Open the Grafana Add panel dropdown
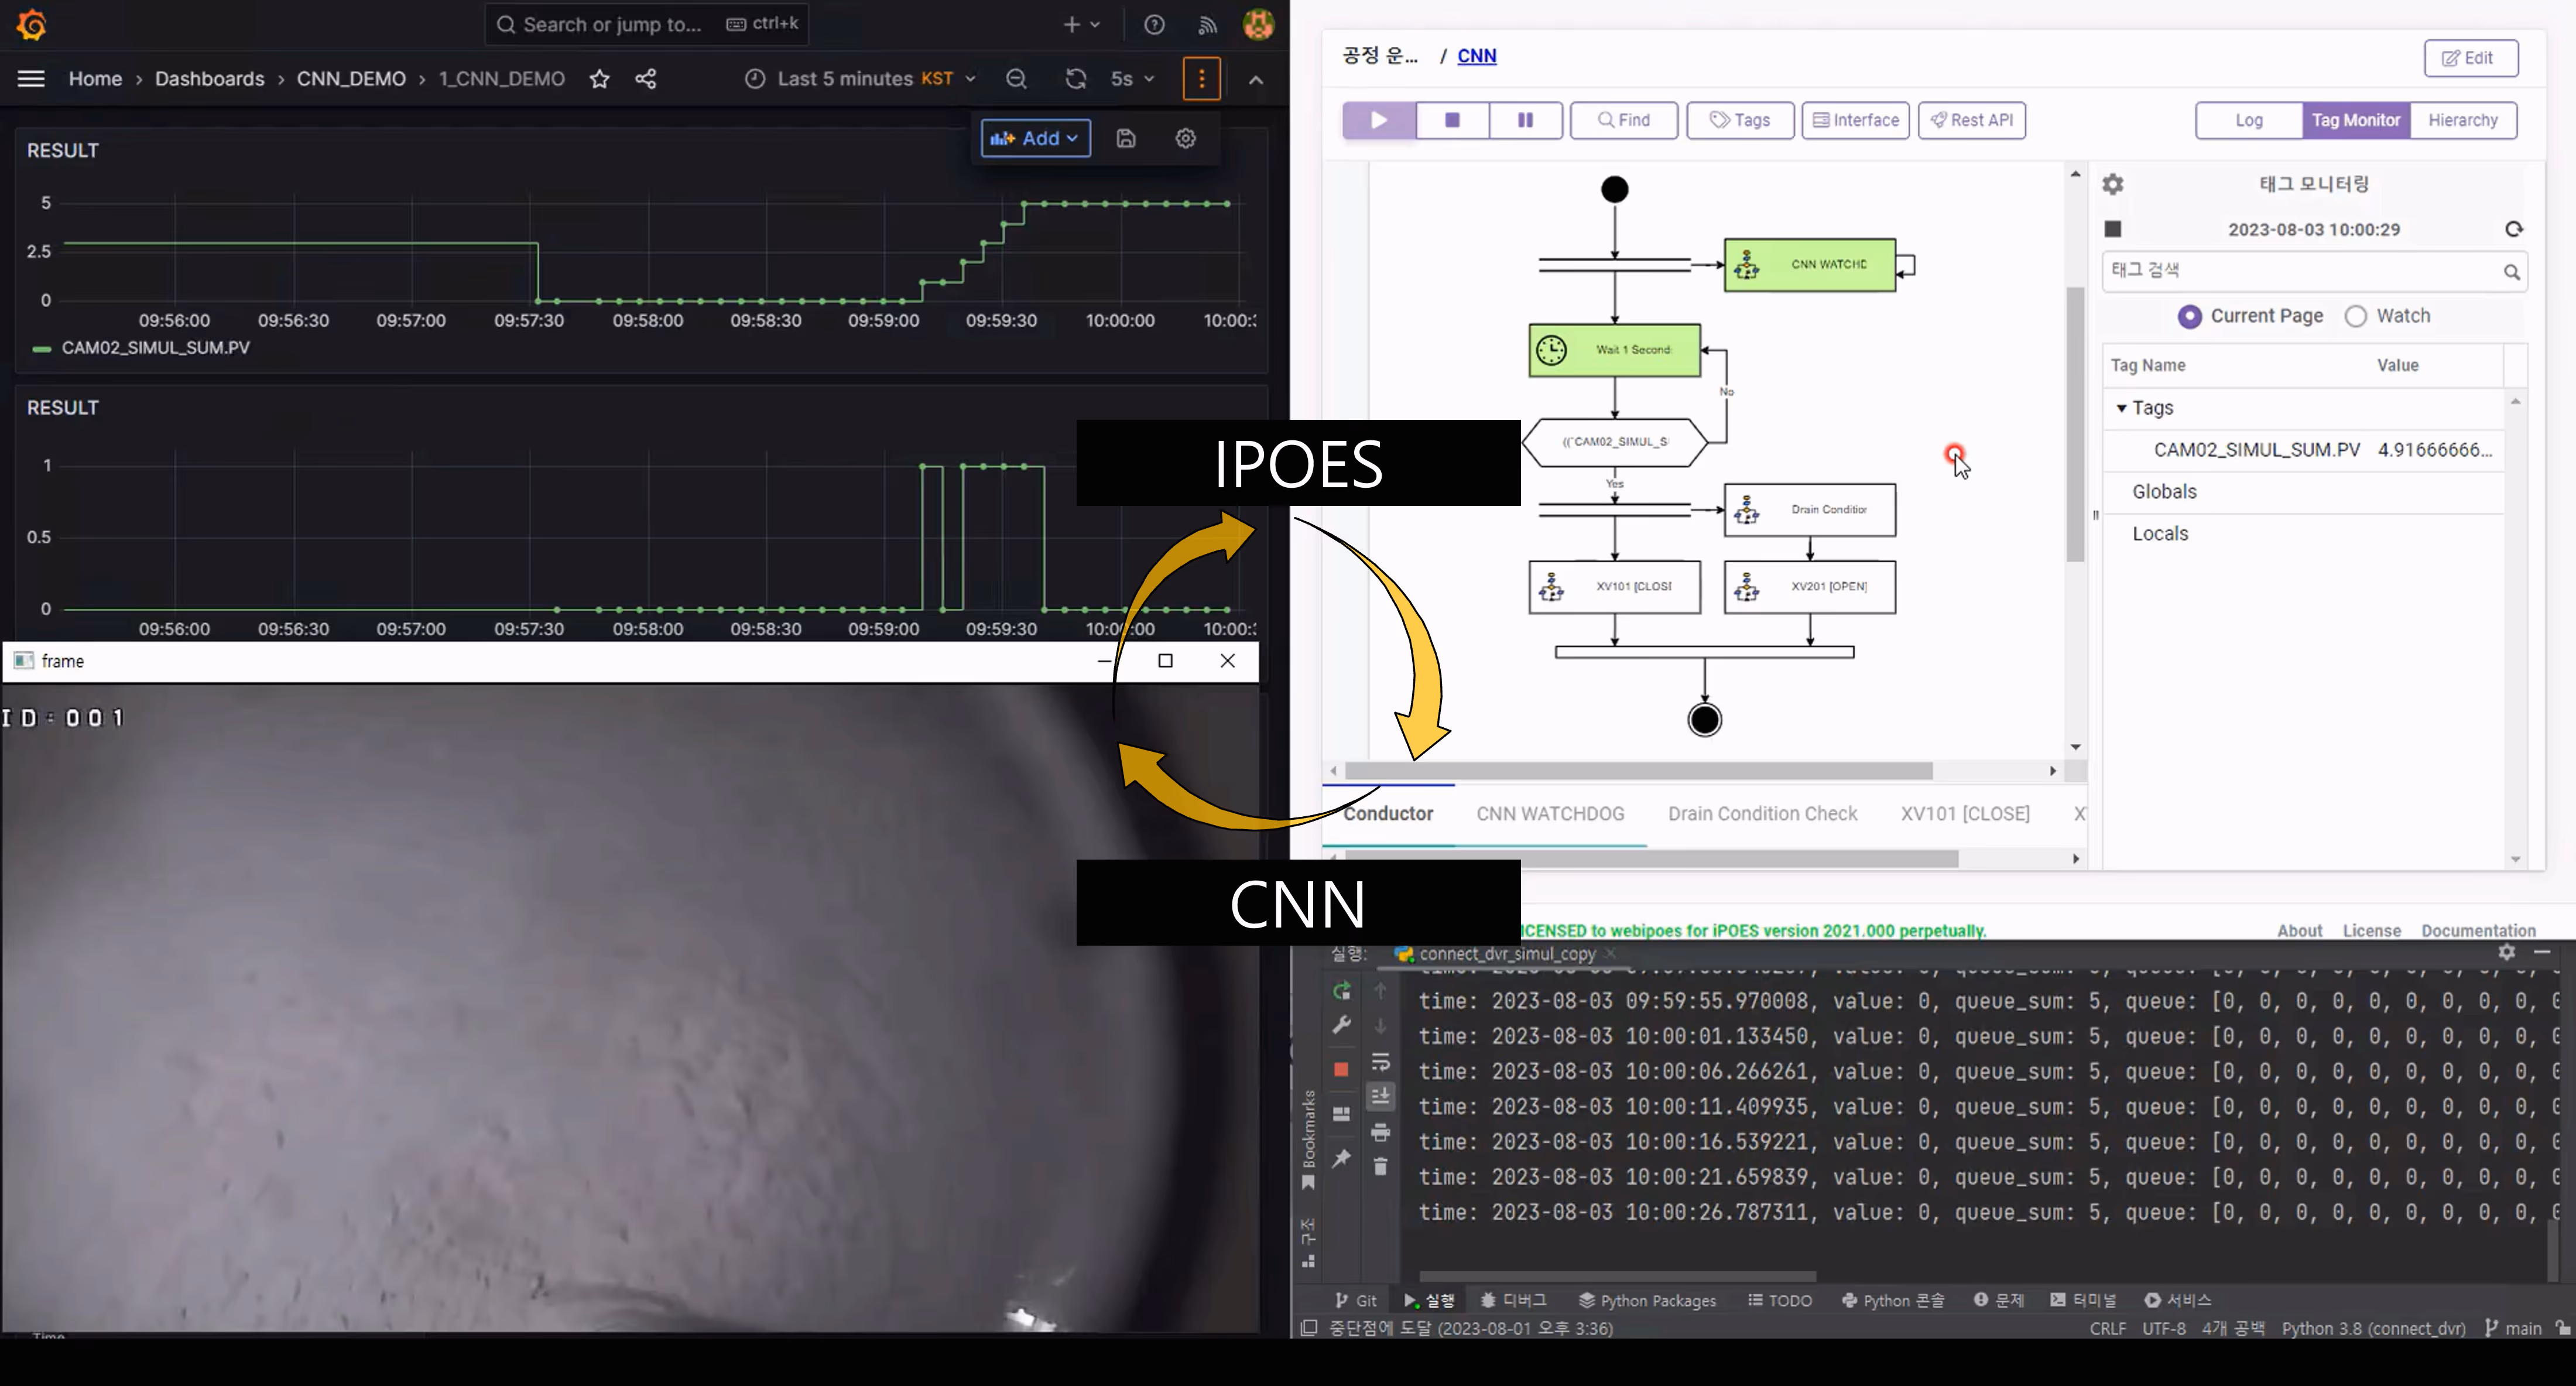This screenshot has height=1386, width=2576. coord(1035,138)
